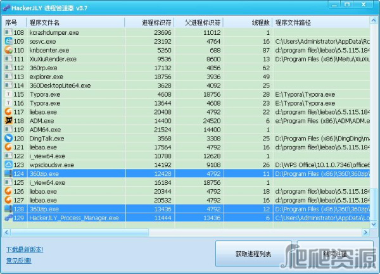Image resolution: width=380 pixels, height=274 pixels.
Task: Click the liebao icon in row 117
Action: tap(8, 112)
